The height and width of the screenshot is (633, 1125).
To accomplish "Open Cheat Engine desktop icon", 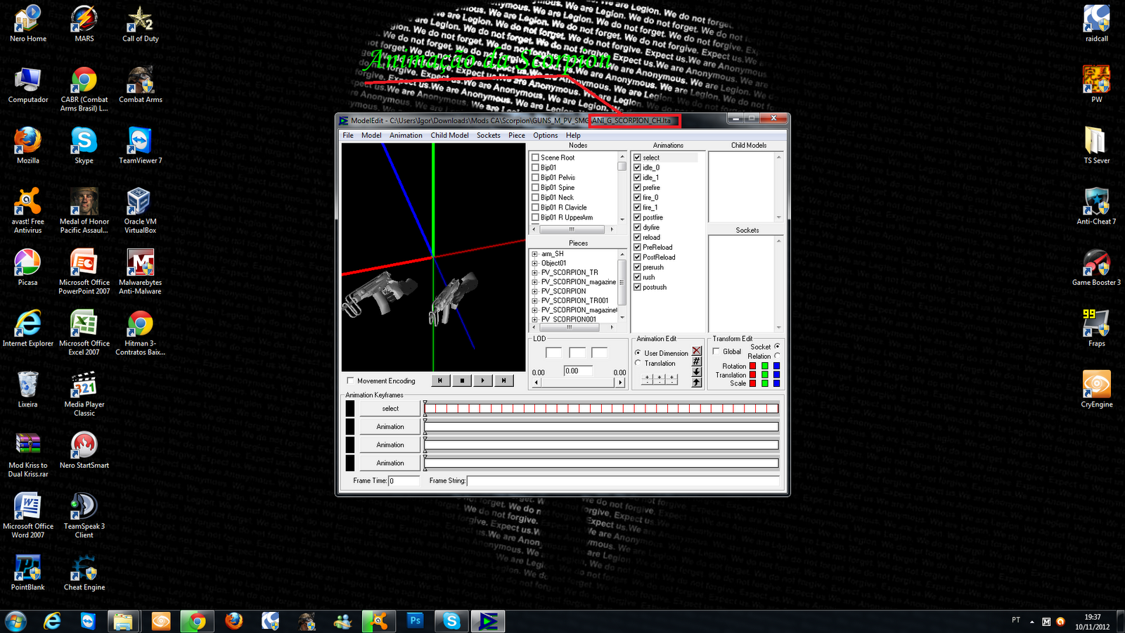I will [x=84, y=573].
